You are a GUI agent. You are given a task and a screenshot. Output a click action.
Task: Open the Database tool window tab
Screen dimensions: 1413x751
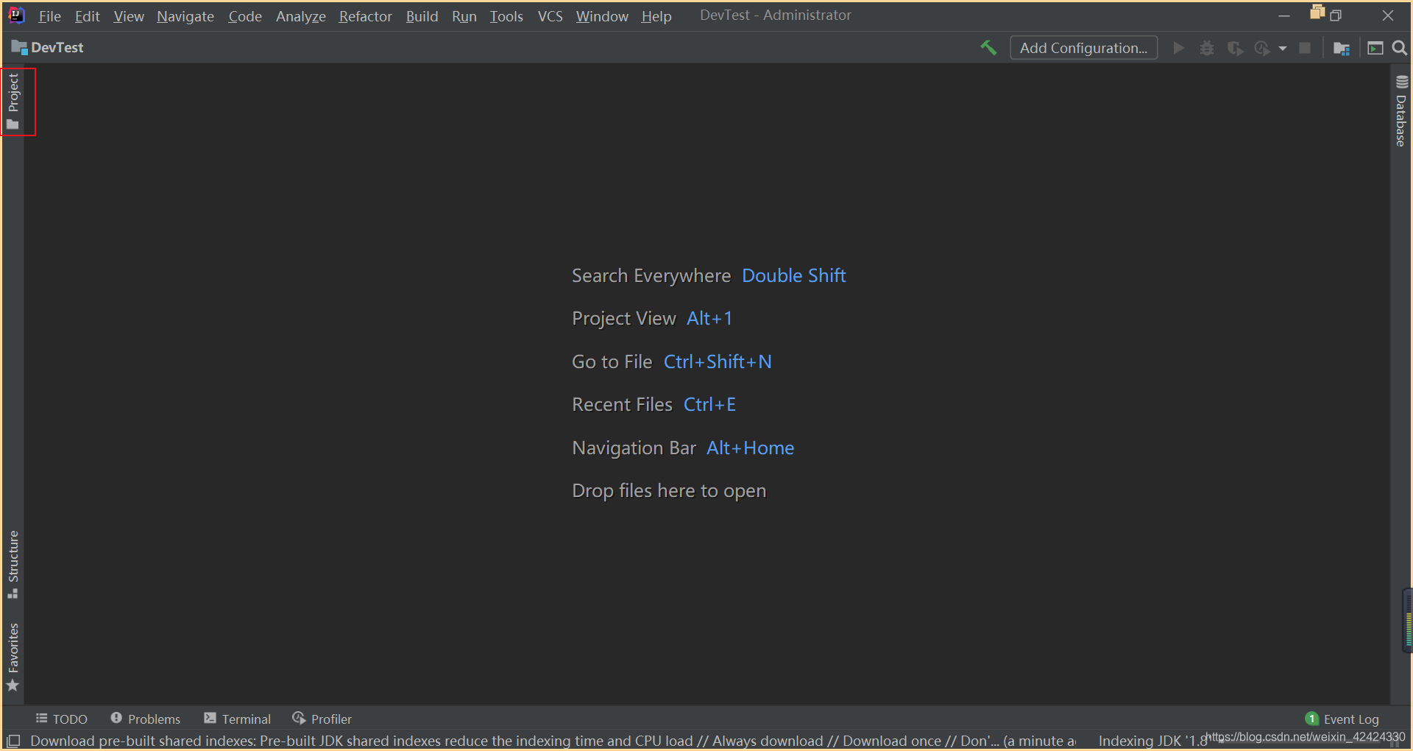tap(1401, 111)
